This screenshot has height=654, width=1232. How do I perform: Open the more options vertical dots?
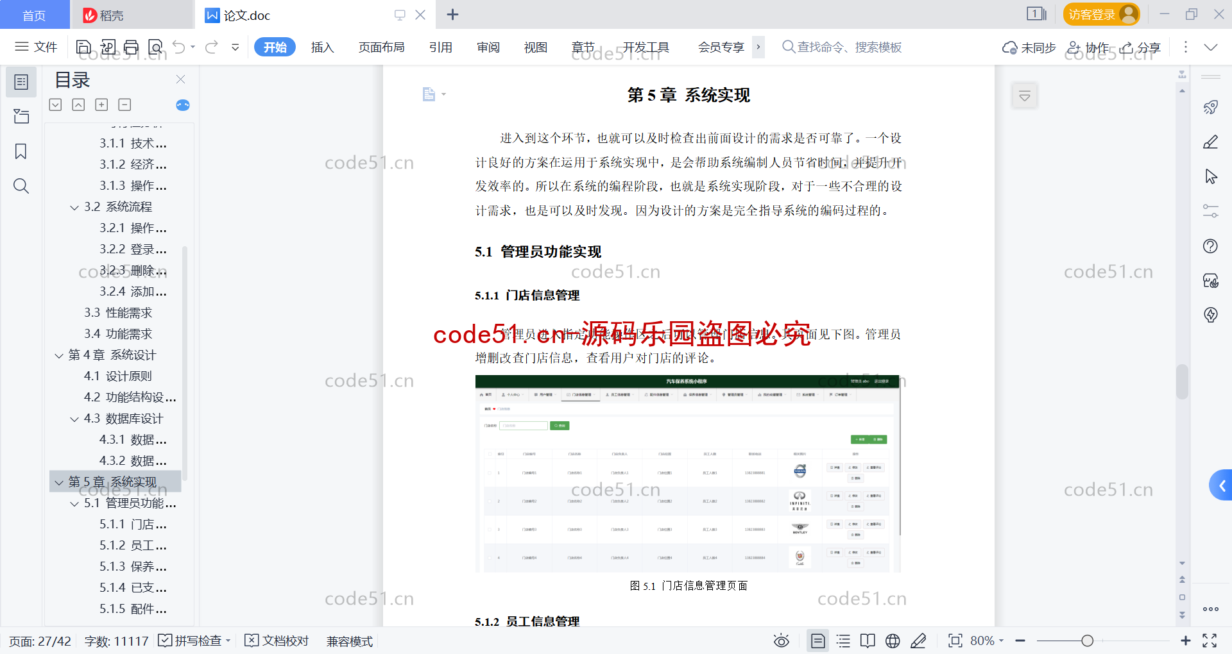point(1185,47)
